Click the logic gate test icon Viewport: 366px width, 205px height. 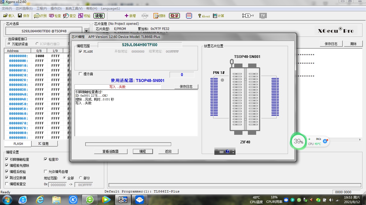click(x=248, y=15)
